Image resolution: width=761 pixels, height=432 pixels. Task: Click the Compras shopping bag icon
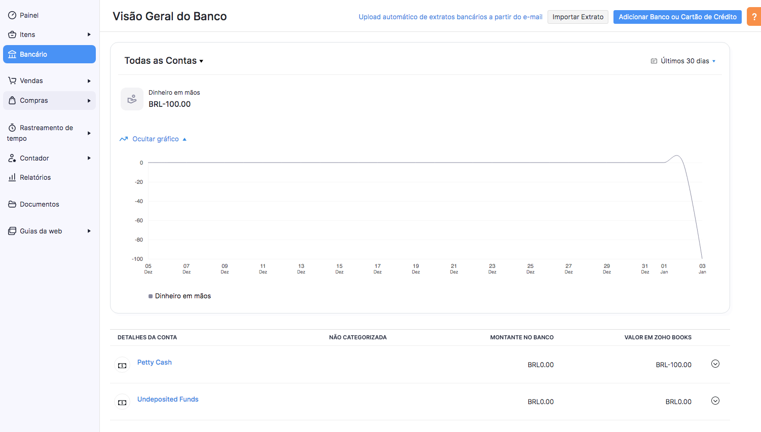click(12, 100)
